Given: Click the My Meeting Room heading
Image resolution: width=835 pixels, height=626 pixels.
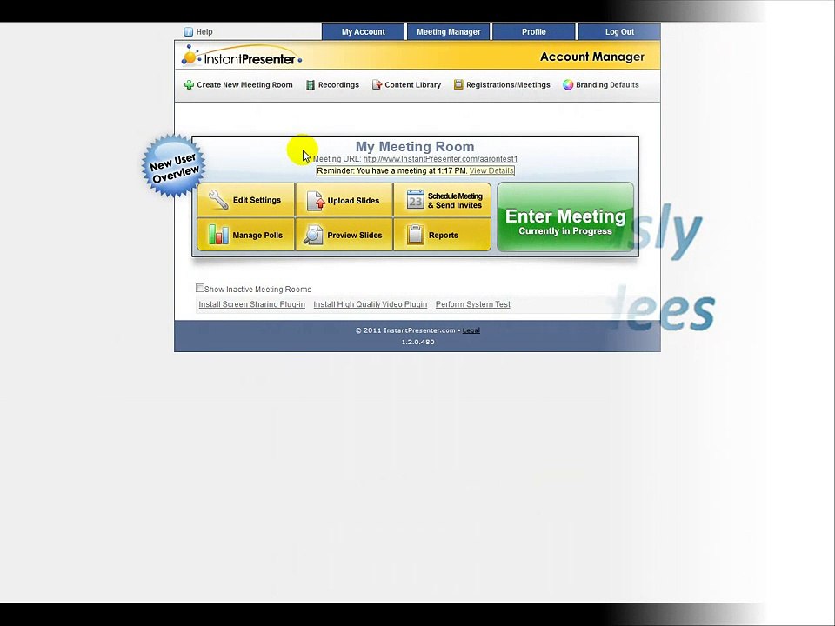Looking at the screenshot, I should point(415,146).
